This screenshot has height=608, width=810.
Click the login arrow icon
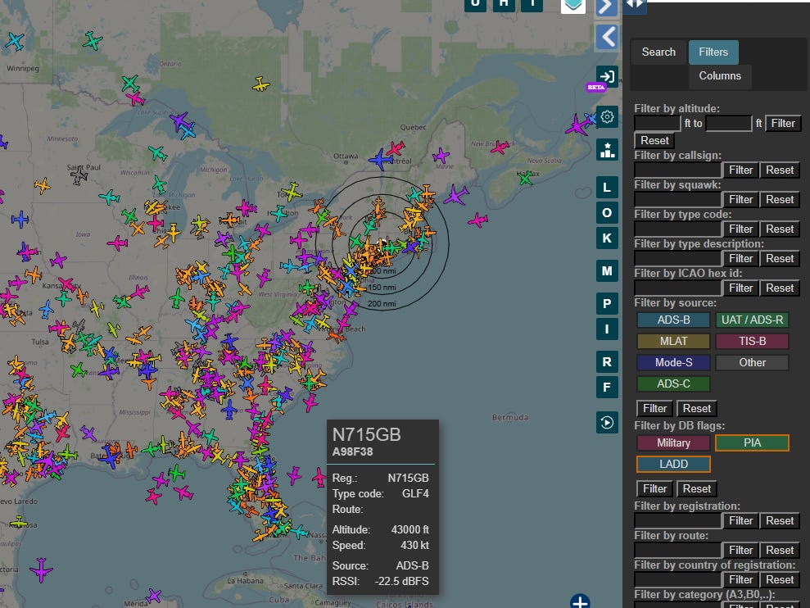pos(607,76)
